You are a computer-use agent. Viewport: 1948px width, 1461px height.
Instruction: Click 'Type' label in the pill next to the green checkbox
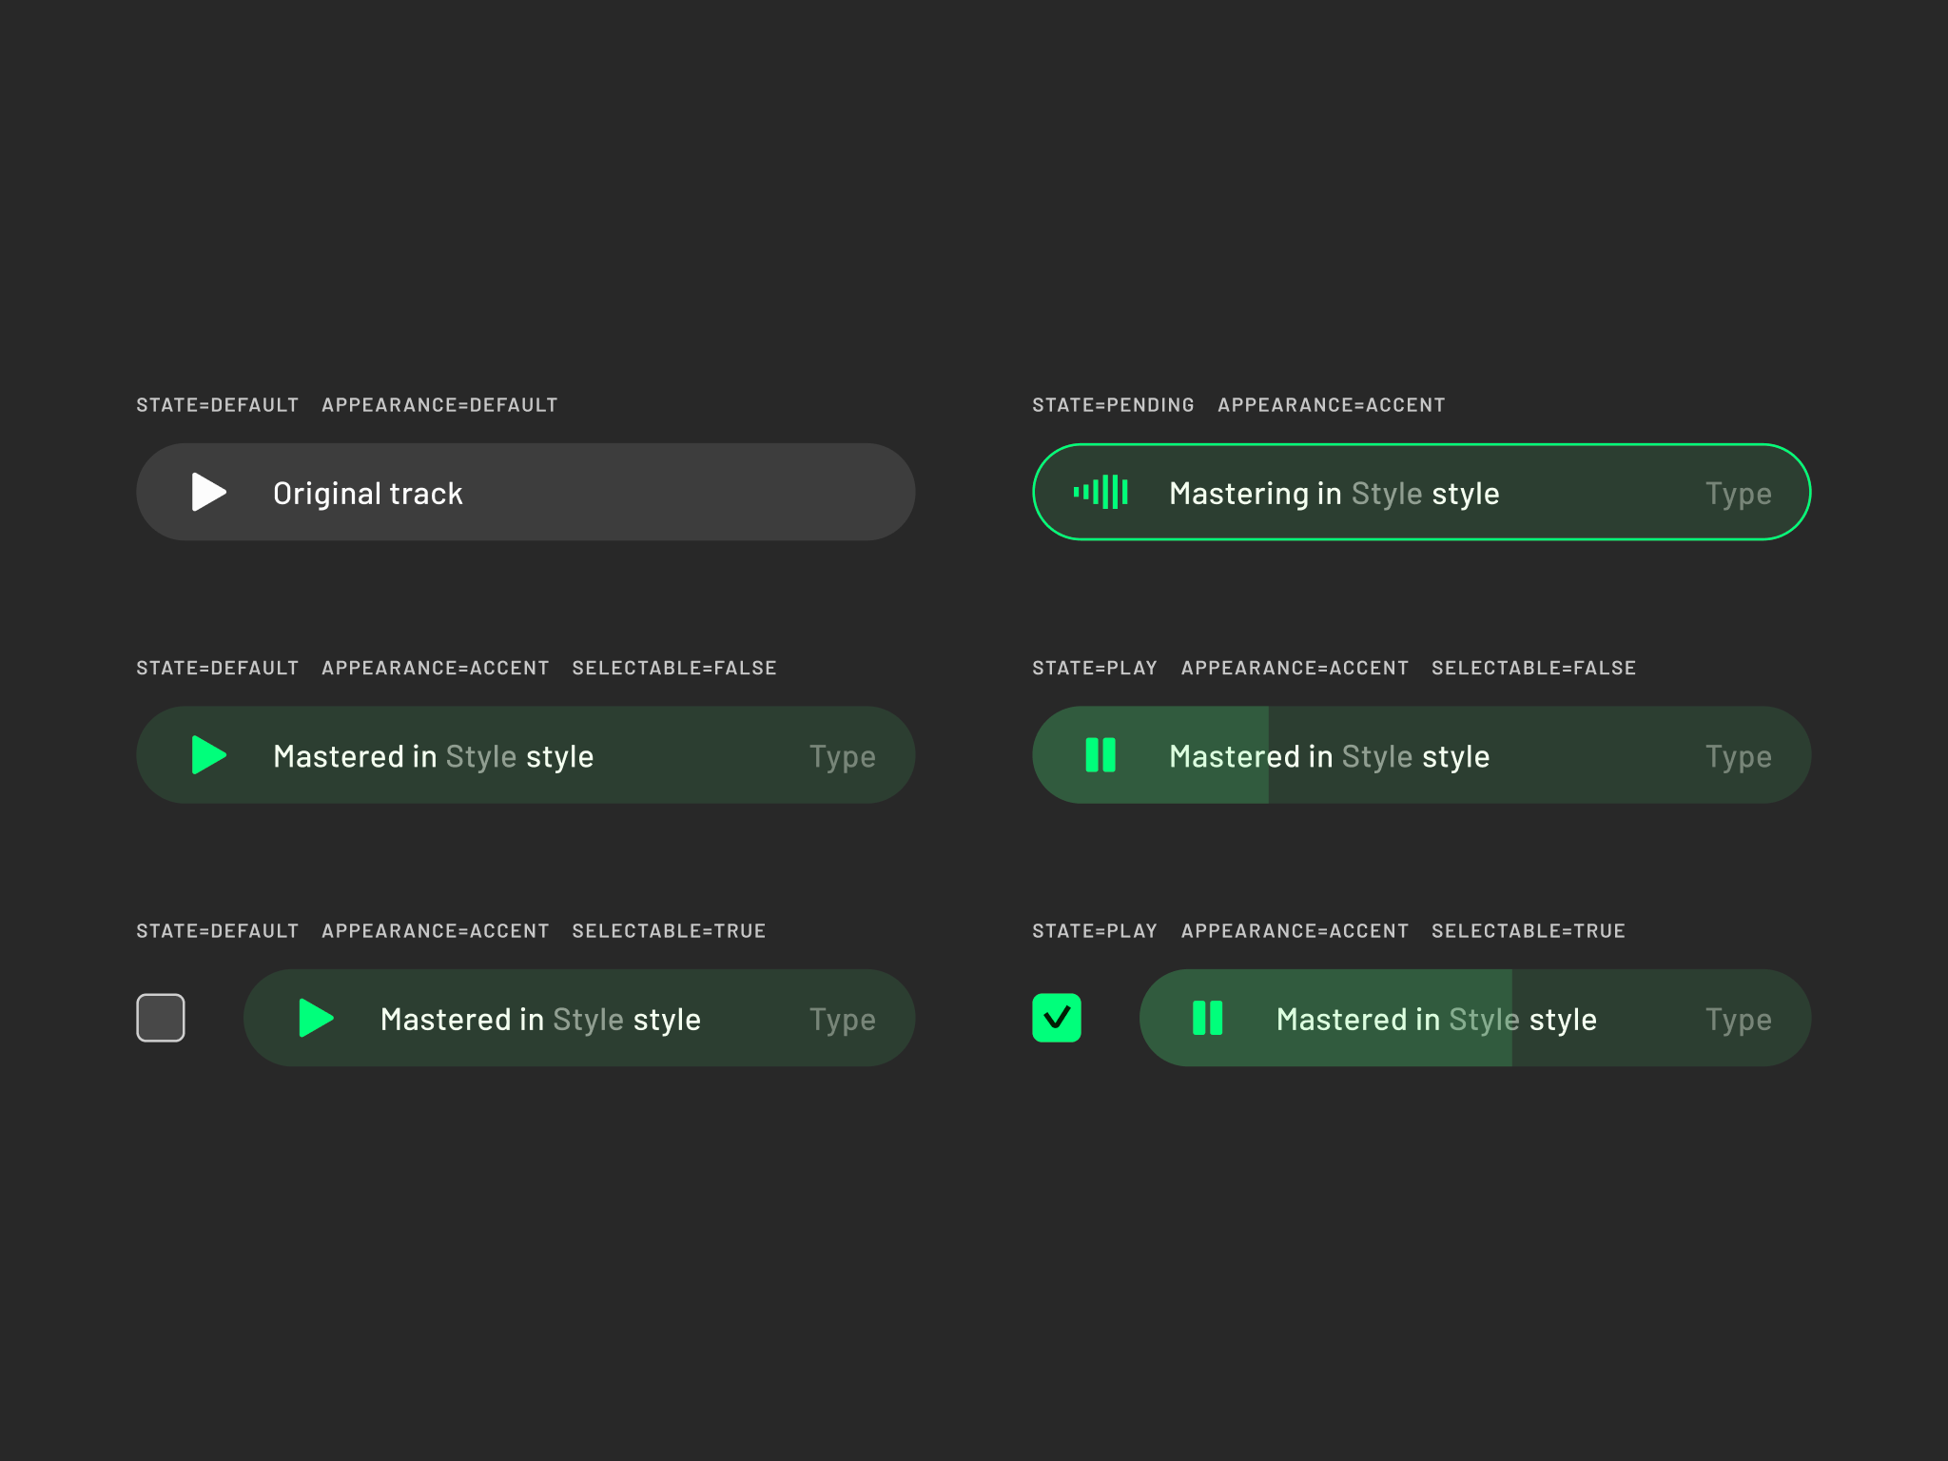[1738, 1020]
